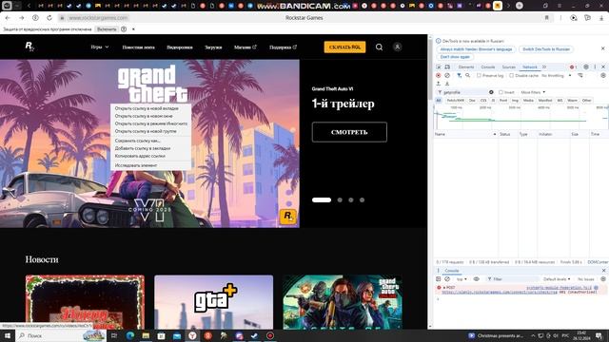Toggle the network filter funnel icon

coord(459,76)
